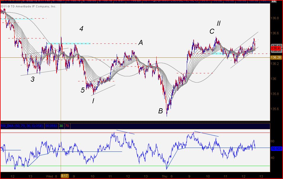
Task: Click the RSI value 55.0592 in study header
Action: click(51, 126)
